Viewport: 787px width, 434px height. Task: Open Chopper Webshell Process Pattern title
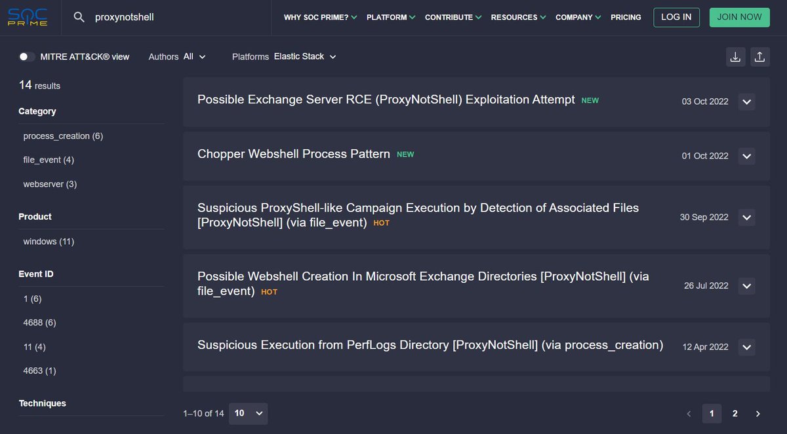[294, 154]
